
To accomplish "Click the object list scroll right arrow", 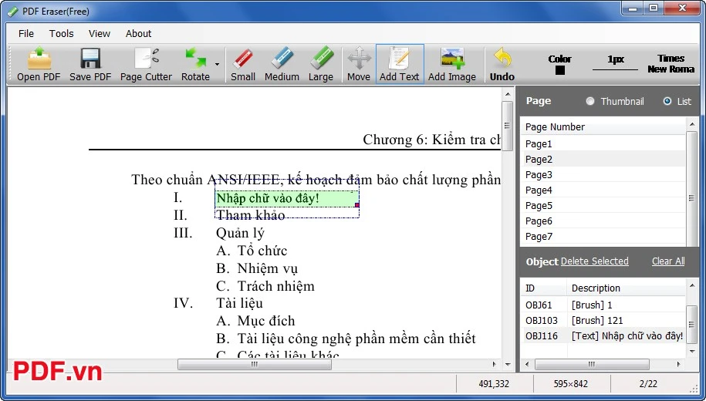I will (678, 364).
